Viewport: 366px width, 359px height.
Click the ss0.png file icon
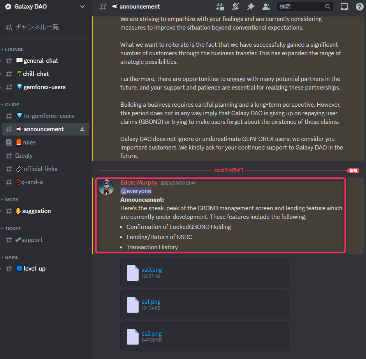[133, 273]
